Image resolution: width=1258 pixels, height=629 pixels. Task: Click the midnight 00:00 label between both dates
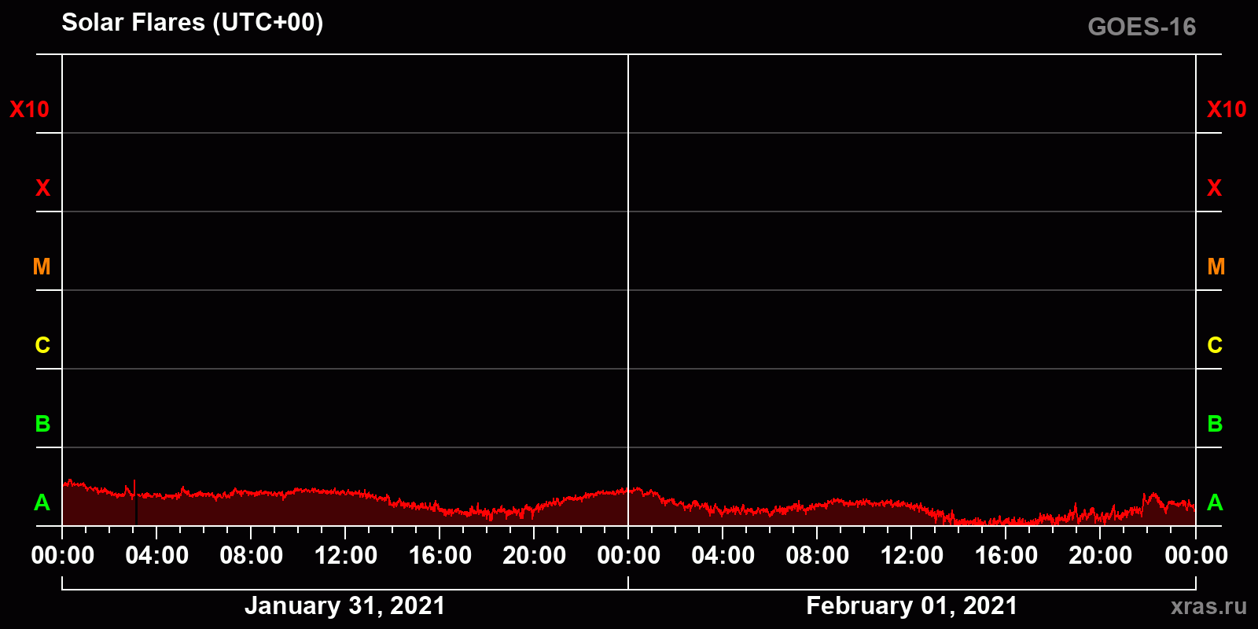629,556
